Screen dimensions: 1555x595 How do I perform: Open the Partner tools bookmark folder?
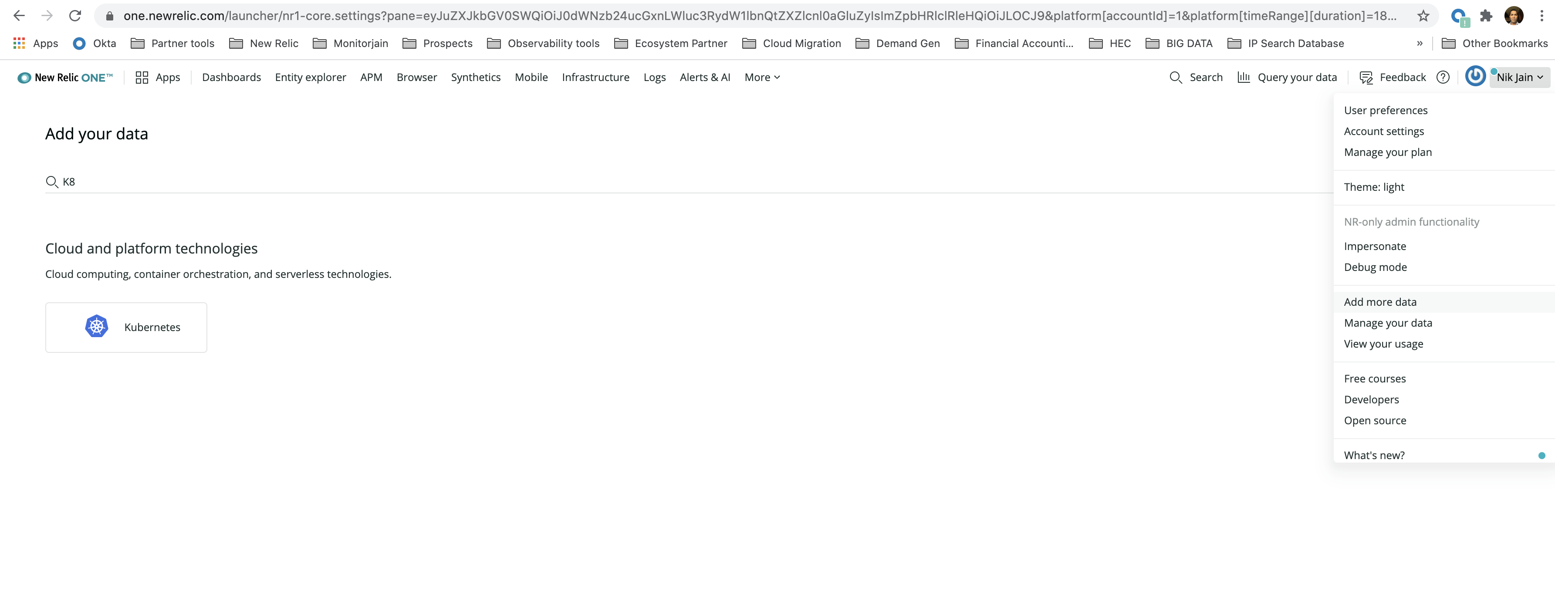point(172,44)
